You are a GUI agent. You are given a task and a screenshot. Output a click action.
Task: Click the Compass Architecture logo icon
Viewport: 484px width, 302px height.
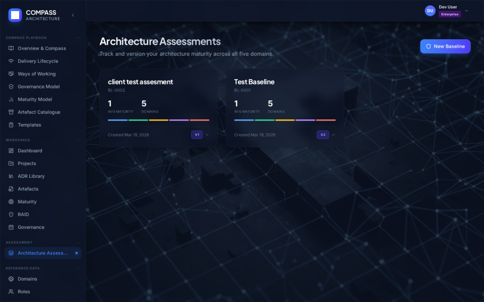click(x=15, y=15)
